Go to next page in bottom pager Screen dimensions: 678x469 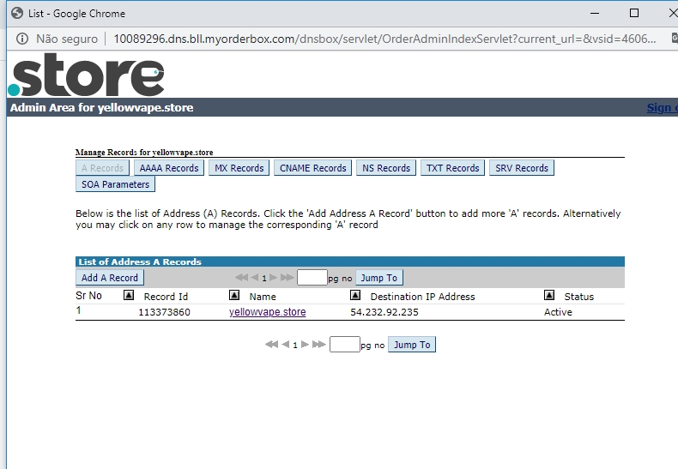[305, 345]
